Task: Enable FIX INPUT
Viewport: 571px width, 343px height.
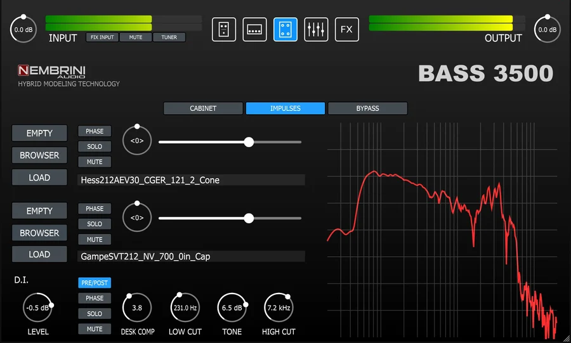Action: click(x=102, y=37)
